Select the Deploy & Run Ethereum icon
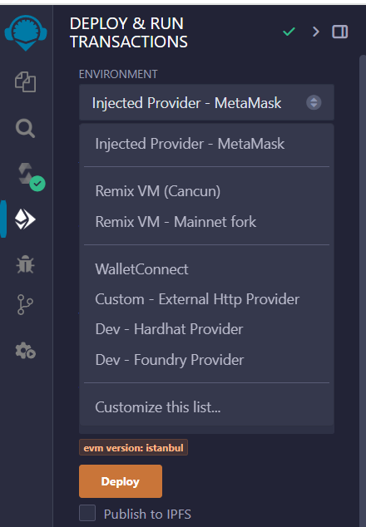 (25, 219)
